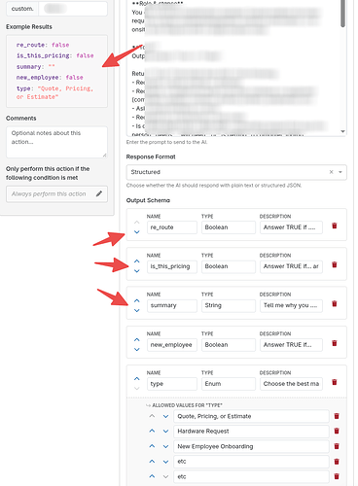Move new_employee field down

pos(137,350)
